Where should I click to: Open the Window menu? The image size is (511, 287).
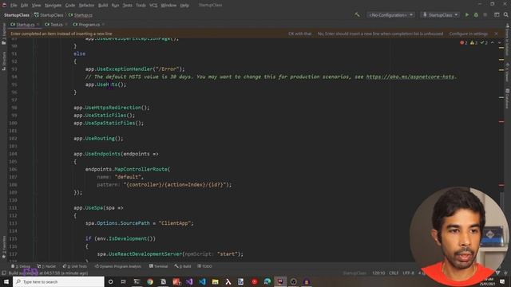tap(168, 6)
